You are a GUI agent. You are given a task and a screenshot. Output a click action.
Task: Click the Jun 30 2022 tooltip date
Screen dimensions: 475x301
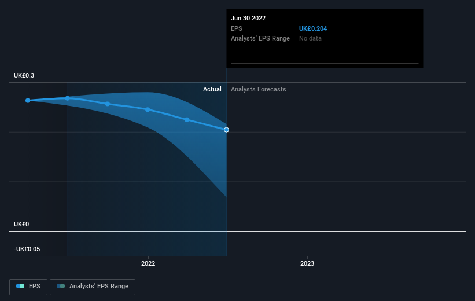click(x=248, y=18)
